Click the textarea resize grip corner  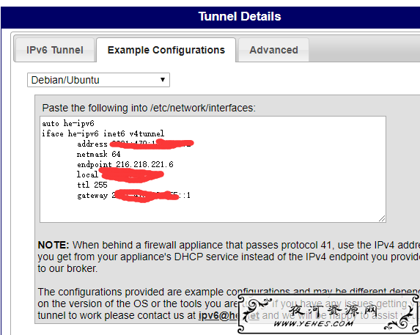pos(382,218)
